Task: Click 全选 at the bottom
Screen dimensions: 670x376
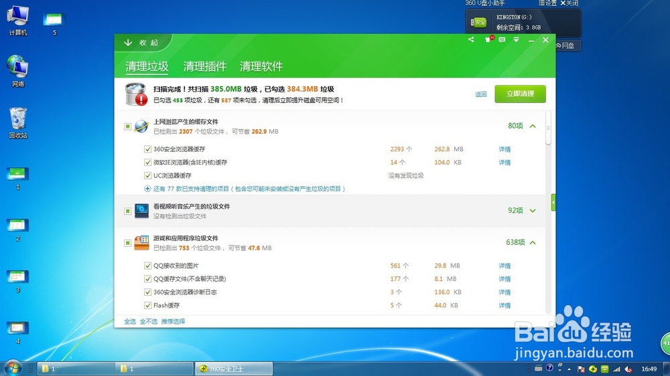Action: pyautogui.click(x=130, y=321)
